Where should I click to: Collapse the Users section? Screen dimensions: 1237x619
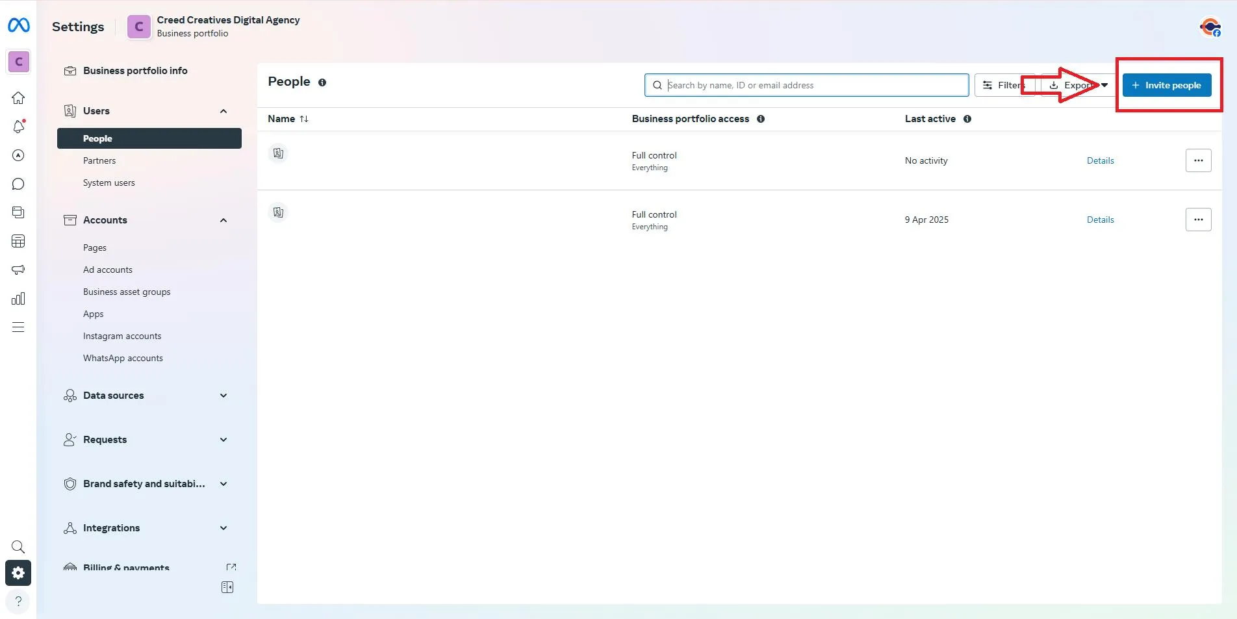[223, 111]
